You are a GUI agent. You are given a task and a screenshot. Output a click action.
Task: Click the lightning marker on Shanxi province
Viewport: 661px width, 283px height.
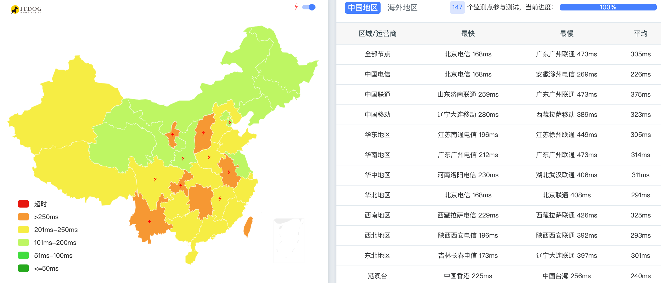pyautogui.click(x=203, y=133)
